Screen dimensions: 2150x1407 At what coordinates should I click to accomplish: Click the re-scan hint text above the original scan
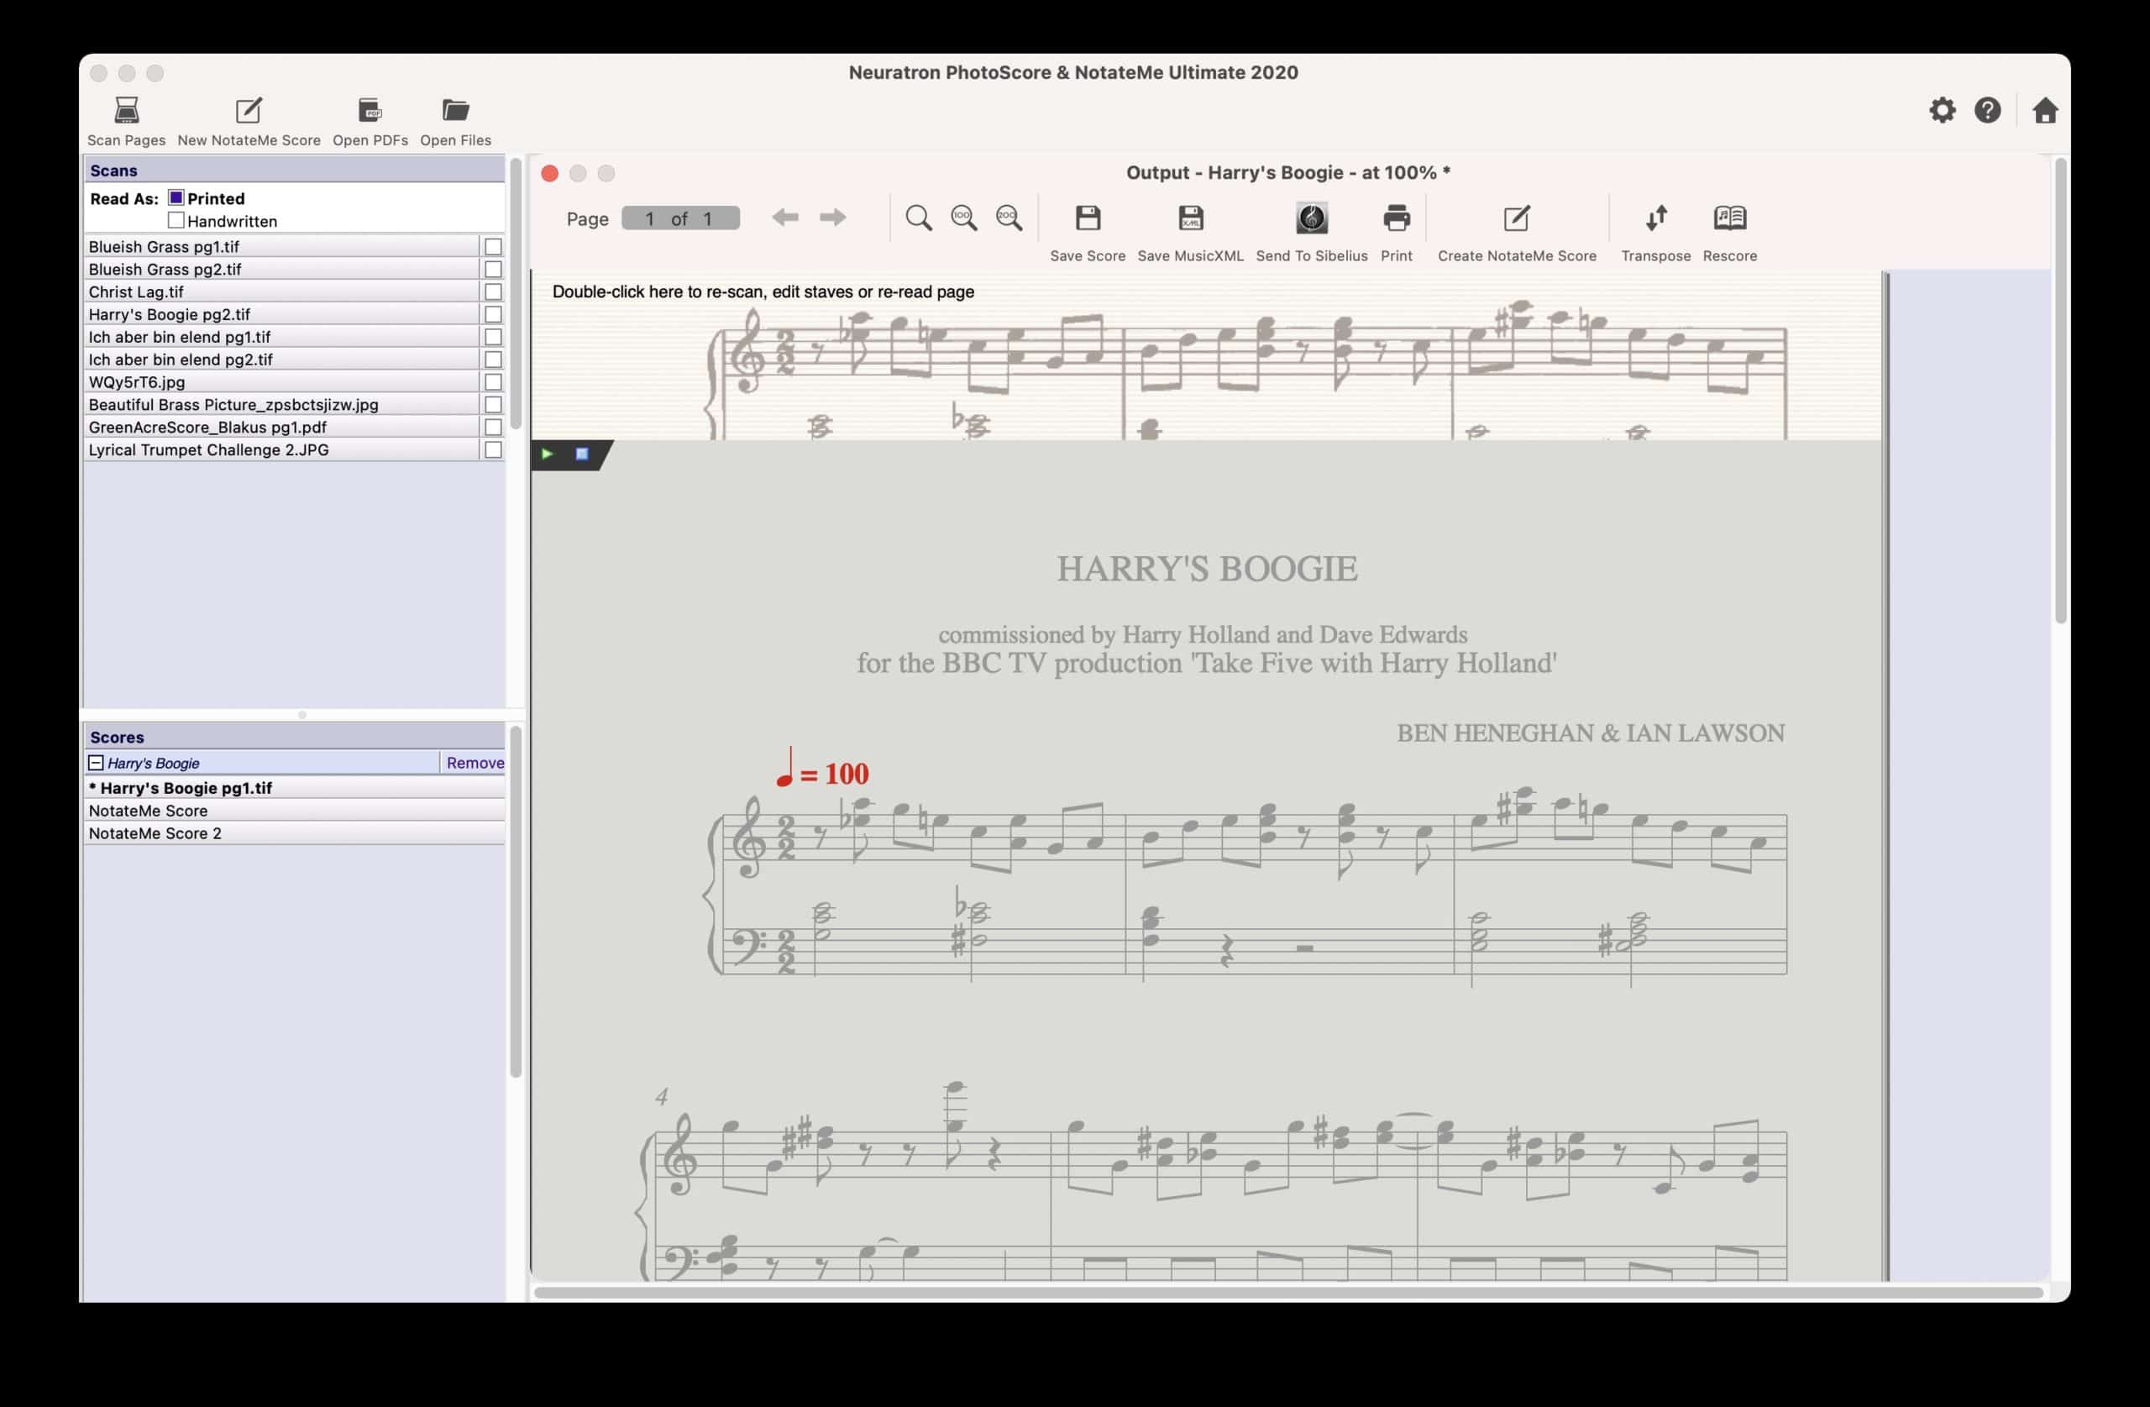click(x=763, y=291)
